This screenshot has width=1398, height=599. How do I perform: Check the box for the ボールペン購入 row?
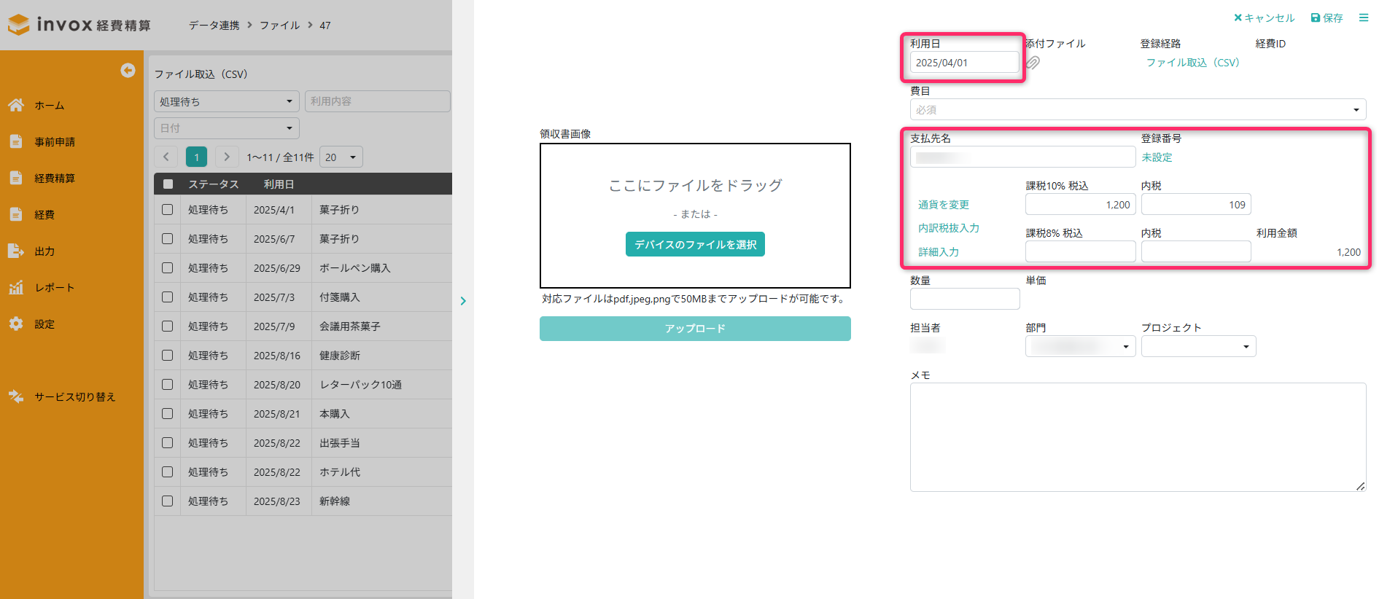tap(167, 268)
